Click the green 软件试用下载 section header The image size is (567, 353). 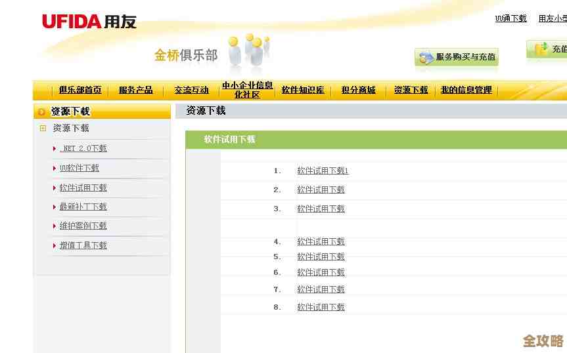click(376, 140)
